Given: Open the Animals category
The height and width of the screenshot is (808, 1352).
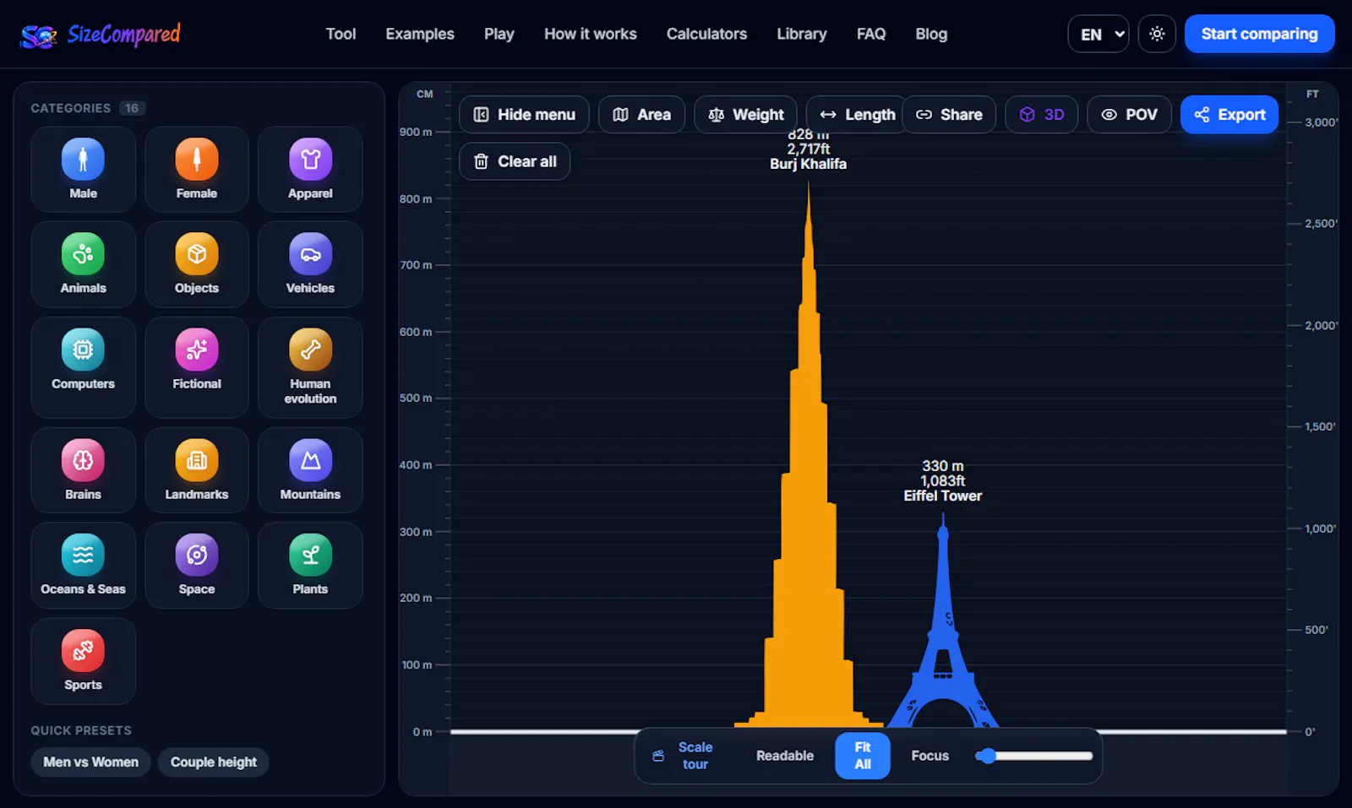Looking at the screenshot, I should [x=83, y=264].
